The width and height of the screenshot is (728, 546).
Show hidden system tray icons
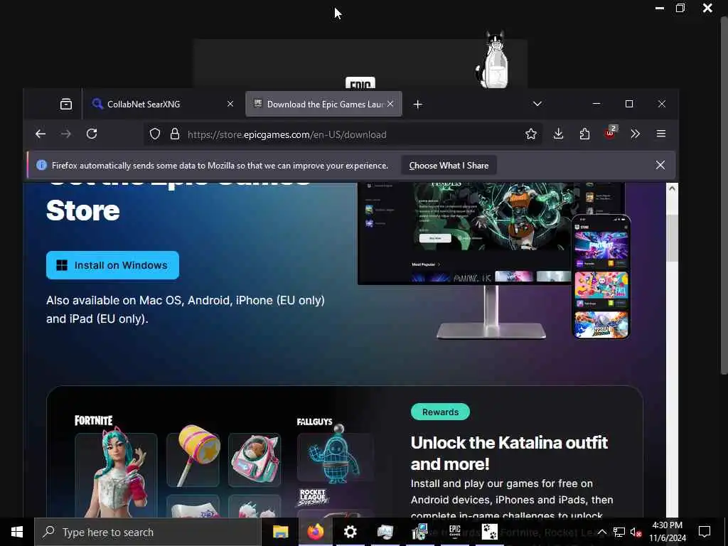click(x=601, y=532)
